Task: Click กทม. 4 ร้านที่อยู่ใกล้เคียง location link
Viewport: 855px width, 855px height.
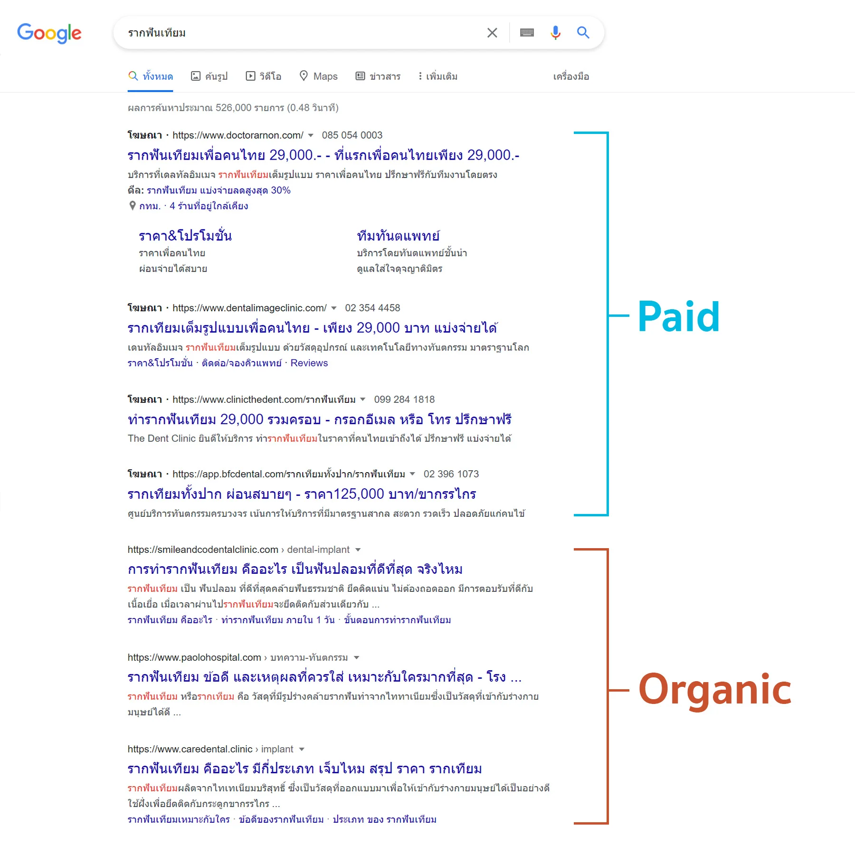Action: click(193, 206)
